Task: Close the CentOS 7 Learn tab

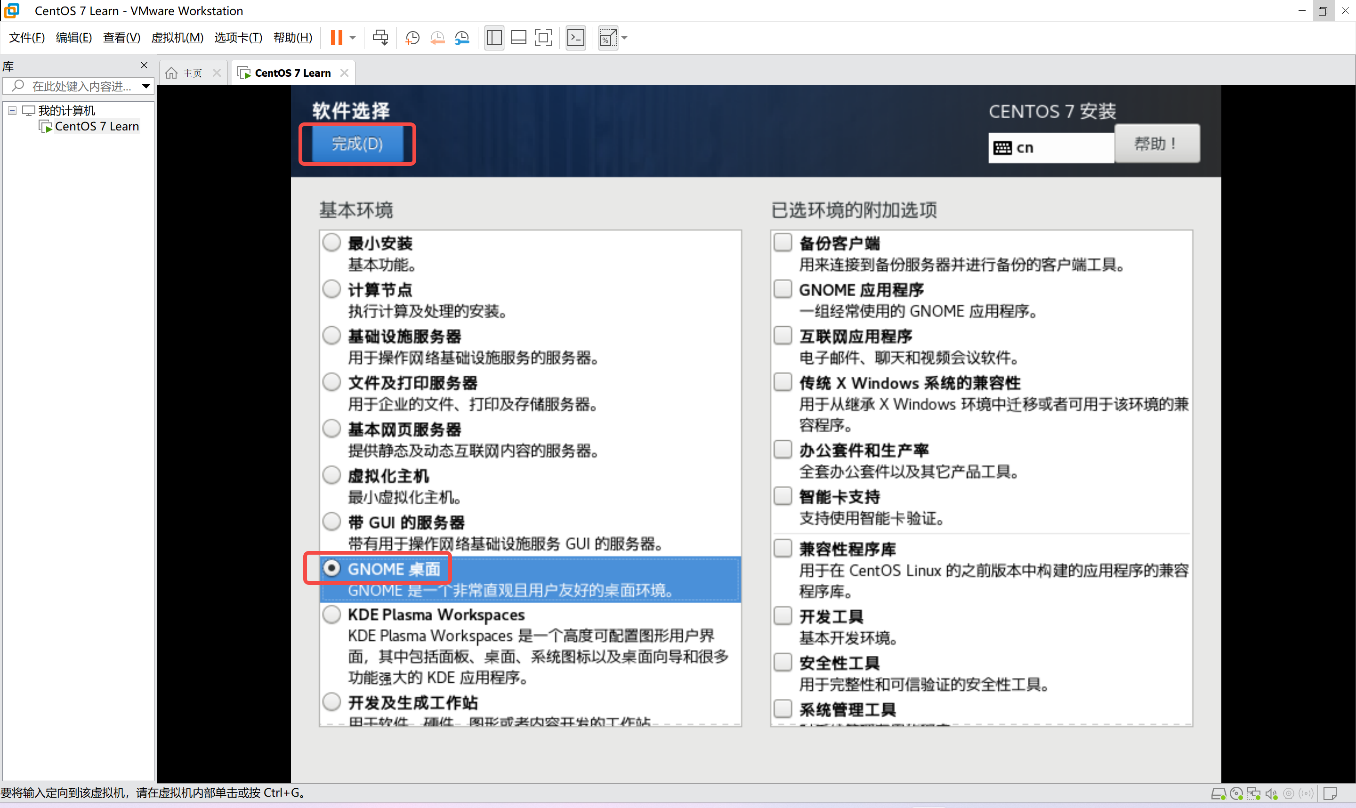Action: coord(344,73)
